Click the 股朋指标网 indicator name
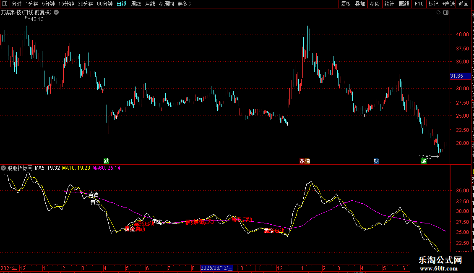Viewport: 474px width, 273px height. 20,168
